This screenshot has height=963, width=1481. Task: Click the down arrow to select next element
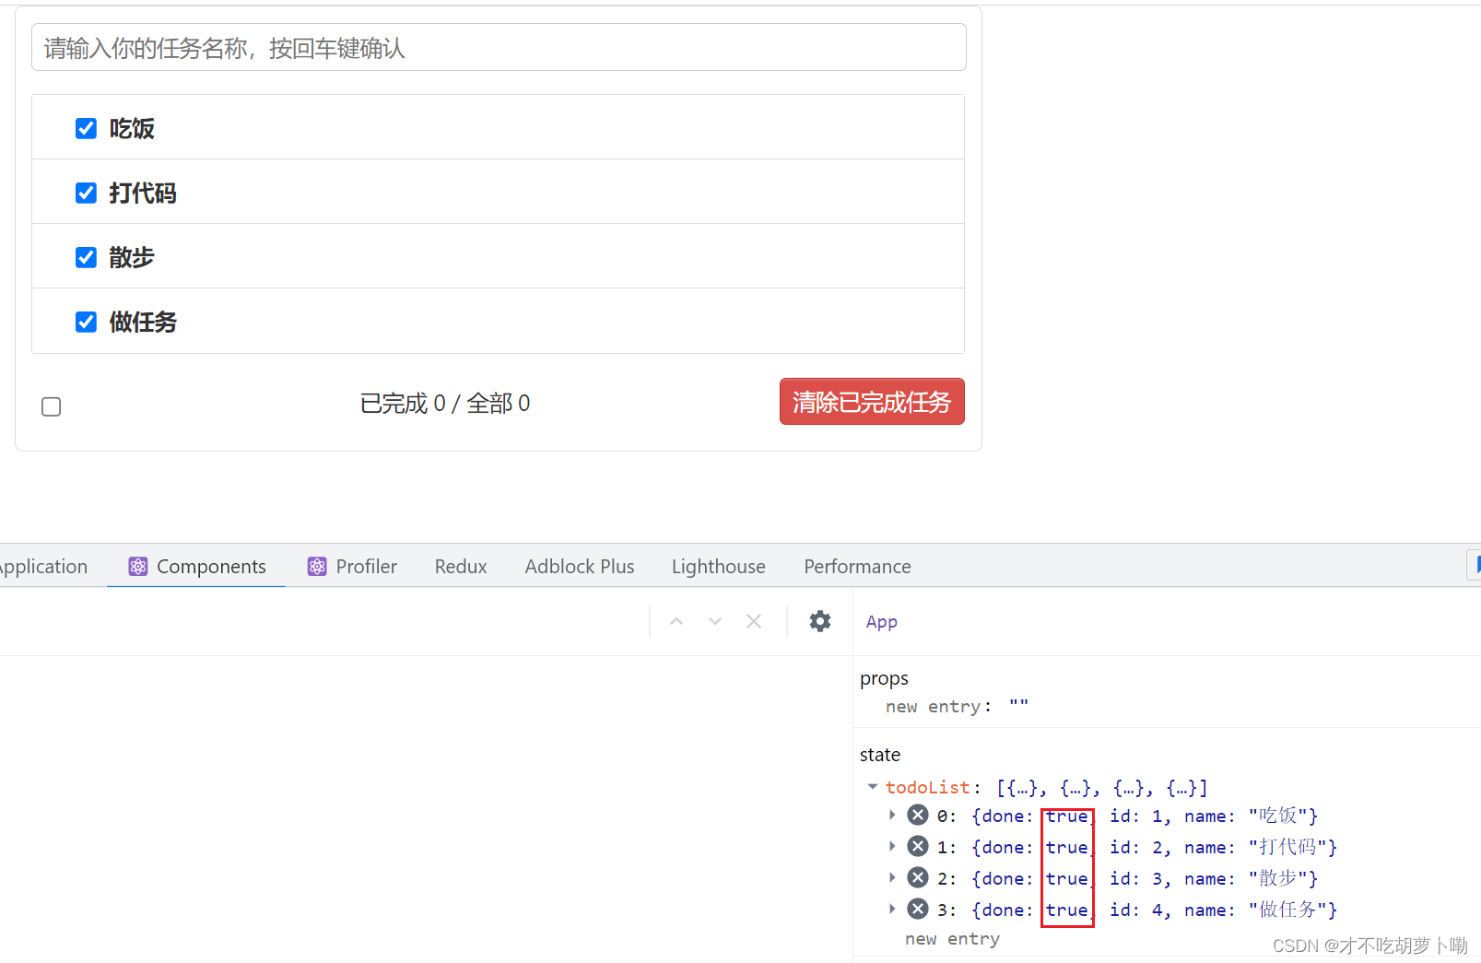[x=714, y=621]
